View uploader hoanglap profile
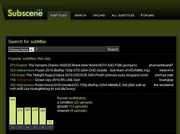180x134 pixels. coord(166,80)
